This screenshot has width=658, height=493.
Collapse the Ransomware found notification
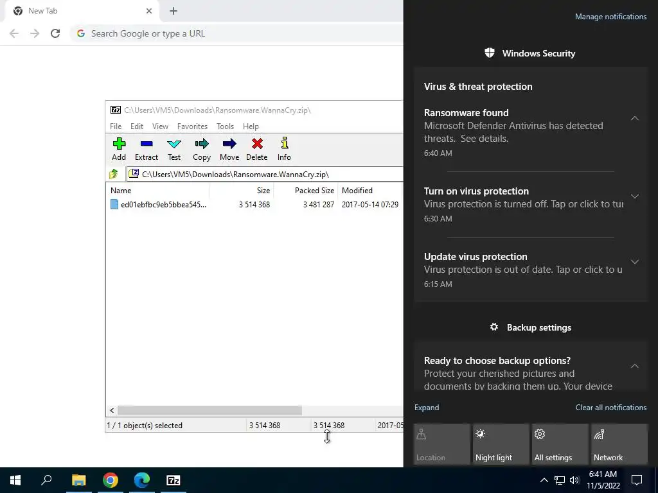[x=635, y=119]
